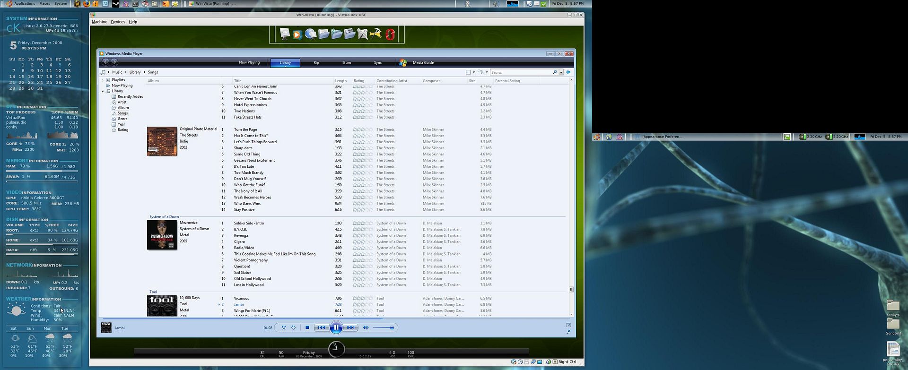Screen dimensions: 908x370
Task: Click the blue arrow icon beside the search box
Action: tap(568, 72)
